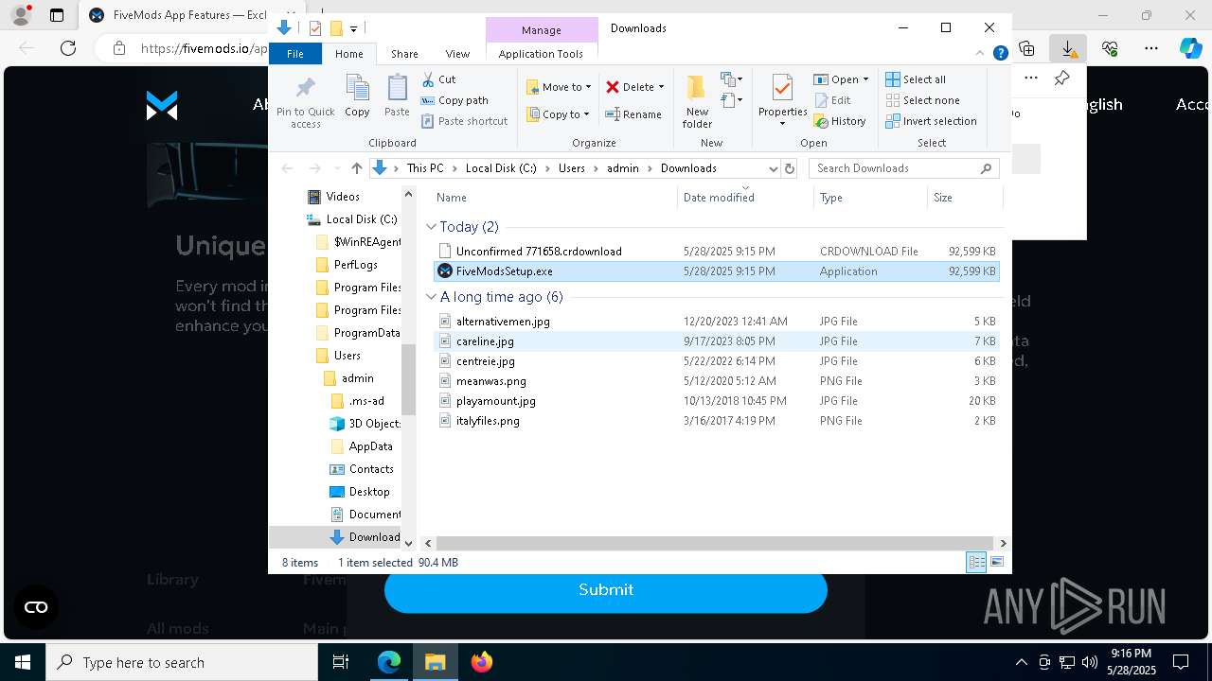Click admin in address breadcrumb

coord(623,168)
